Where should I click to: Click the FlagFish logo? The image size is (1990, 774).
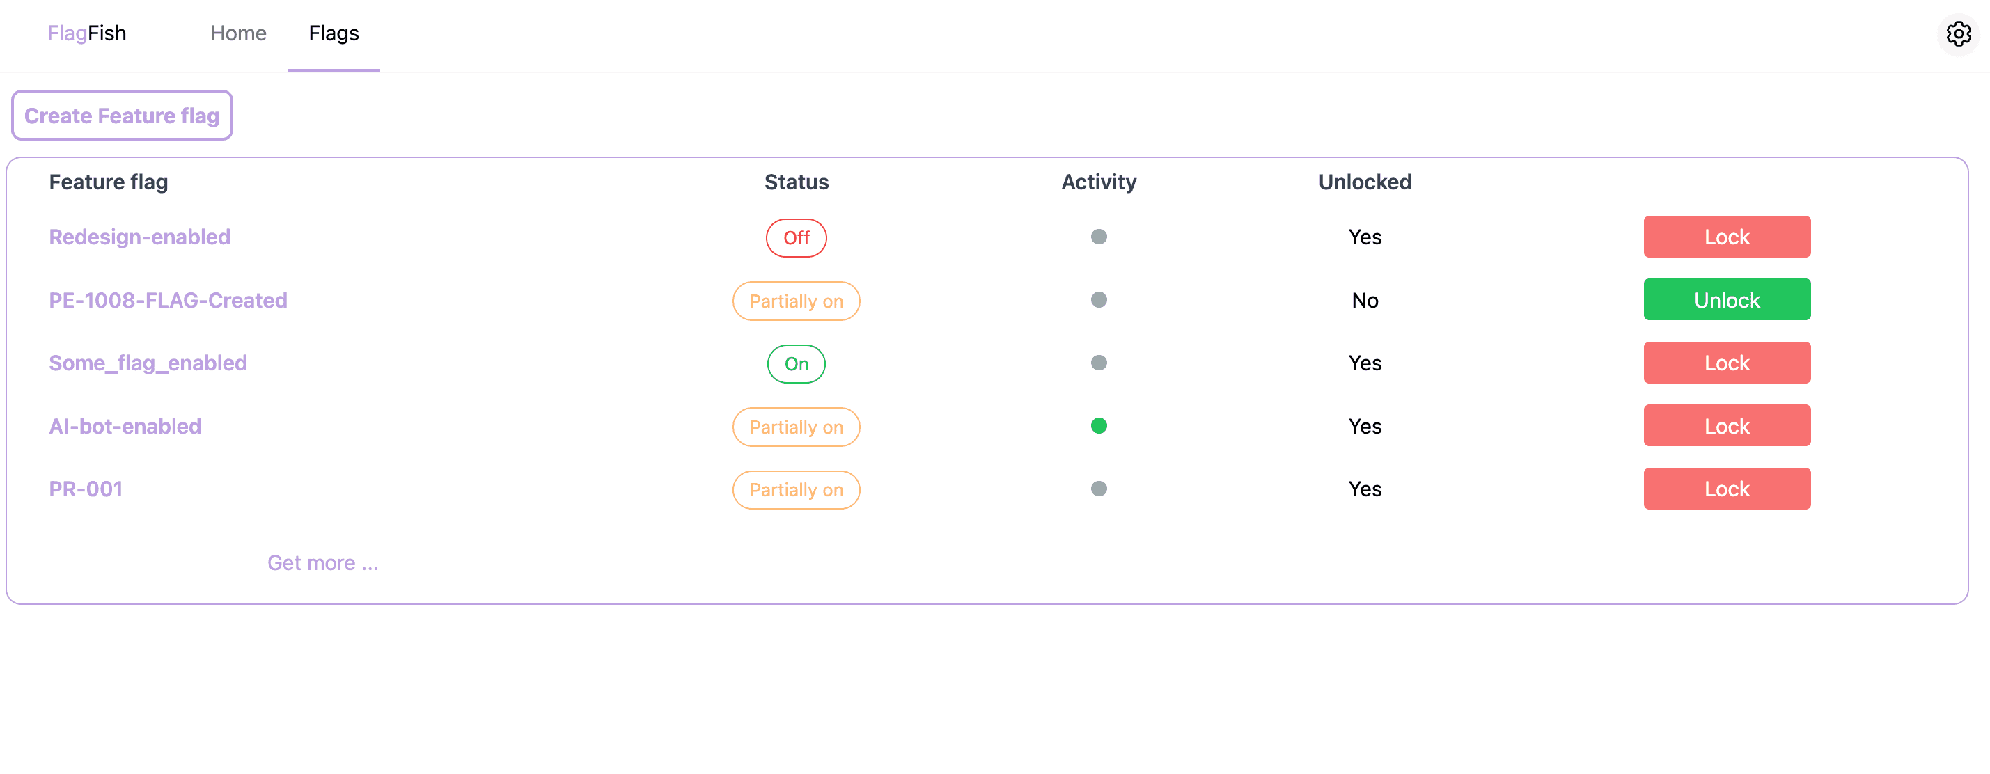click(86, 33)
